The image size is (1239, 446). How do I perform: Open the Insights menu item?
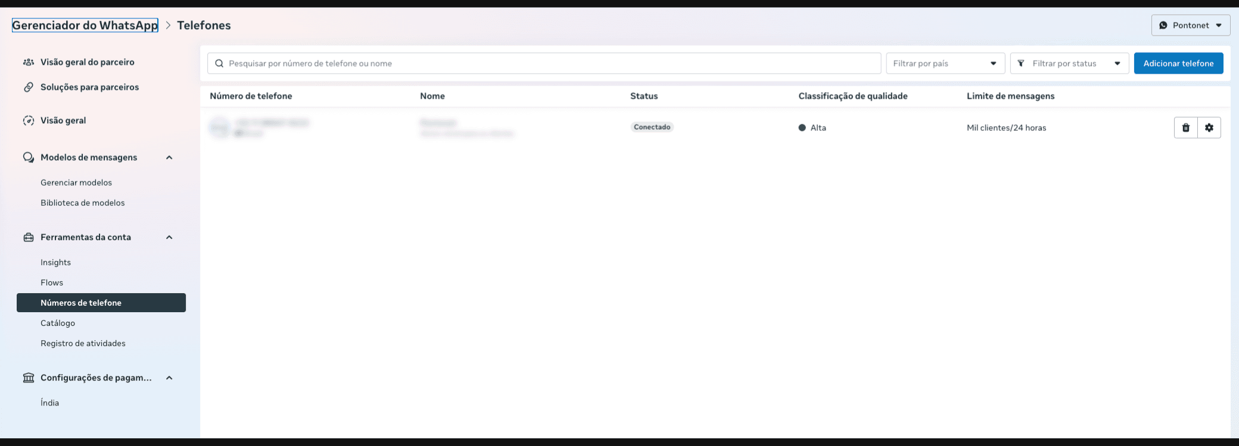[x=55, y=262]
